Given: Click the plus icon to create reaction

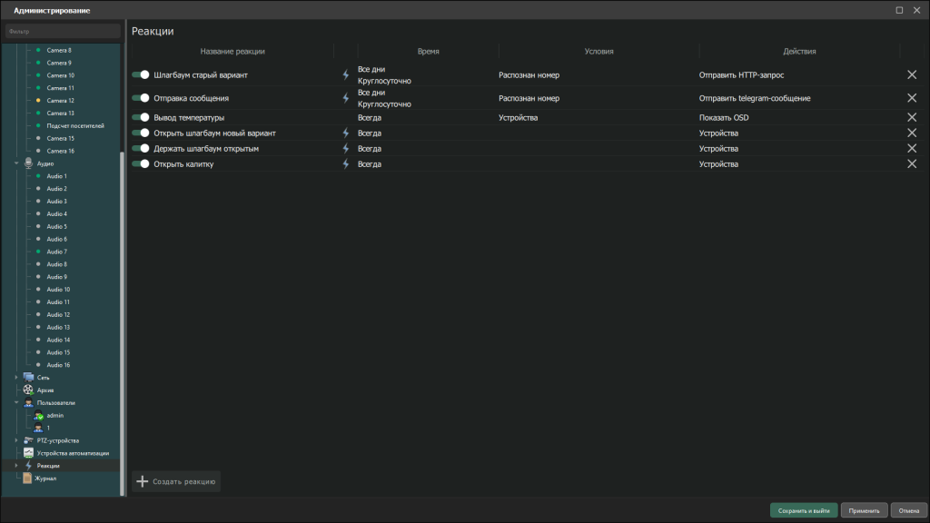Looking at the screenshot, I should click(x=143, y=481).
